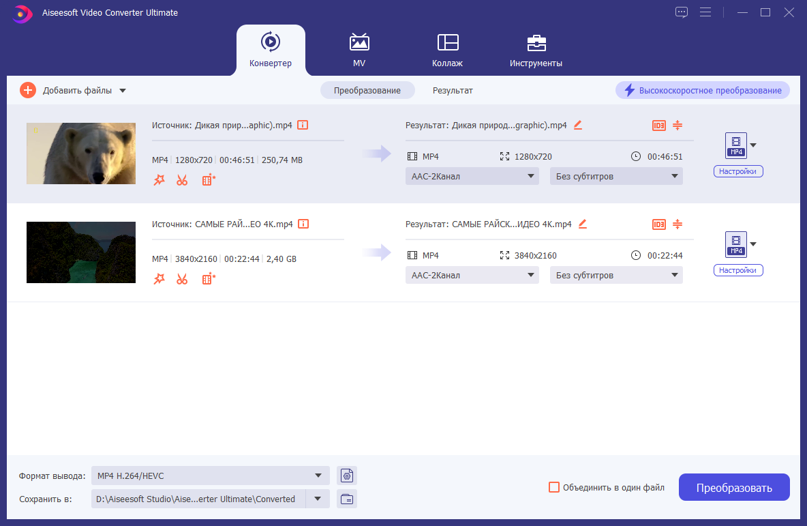Open the Добавить файлы dropdown arrow
The width and height of the screenshot is (807, 526).
point(123,91)
